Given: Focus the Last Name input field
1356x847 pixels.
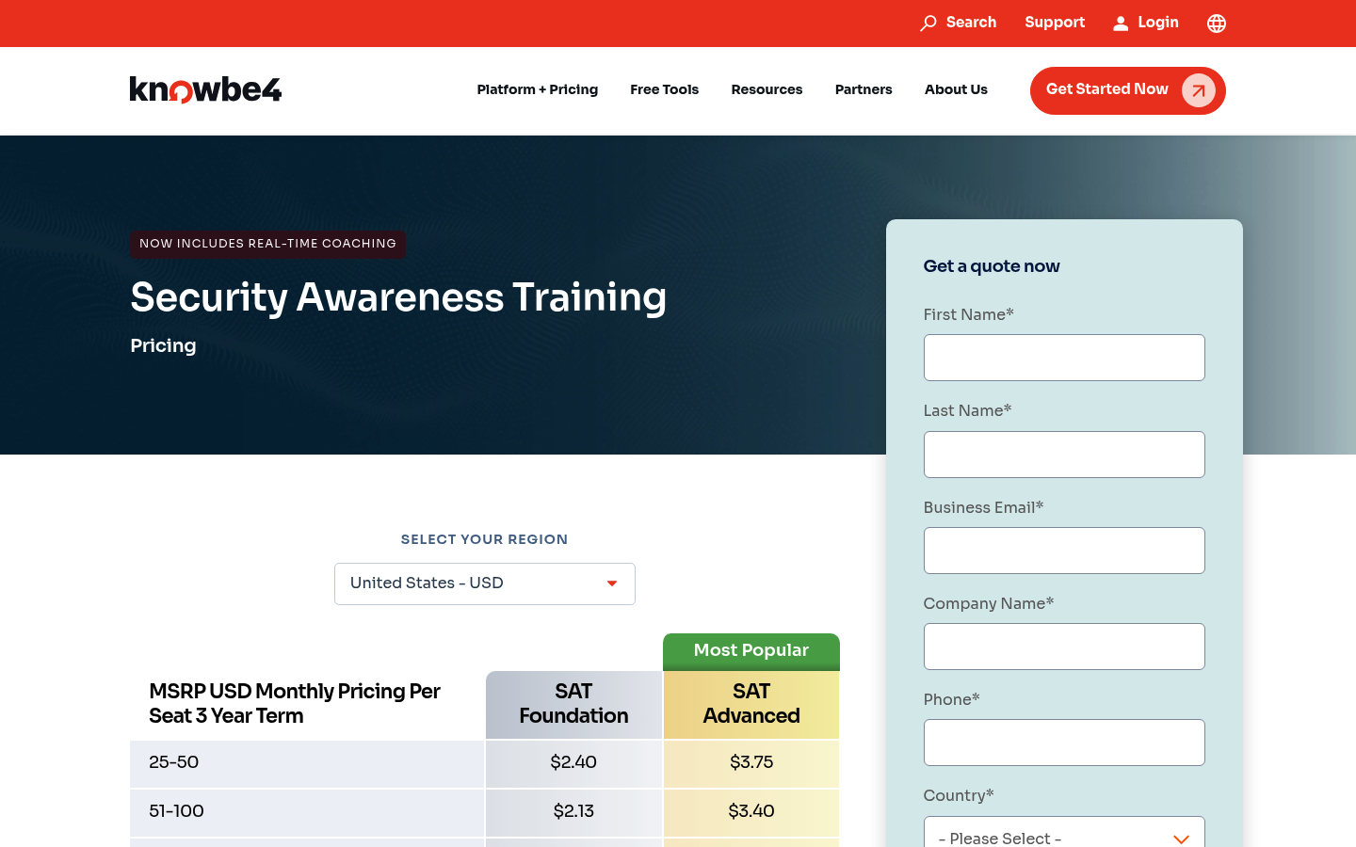Looking at the screenshot, I should [1064, 455].
